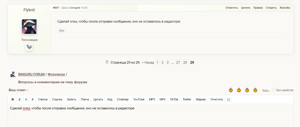The image size is (300, 127).
Task: Jump to page 1 of the thread
Action: (157, 62)
